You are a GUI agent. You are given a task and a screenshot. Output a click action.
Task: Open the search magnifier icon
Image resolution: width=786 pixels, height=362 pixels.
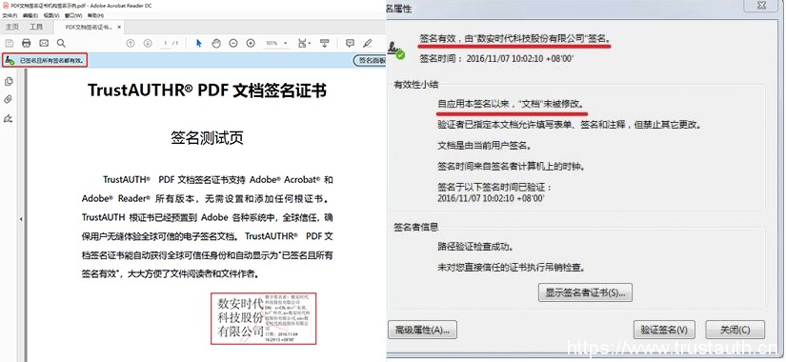pos(61,43)
